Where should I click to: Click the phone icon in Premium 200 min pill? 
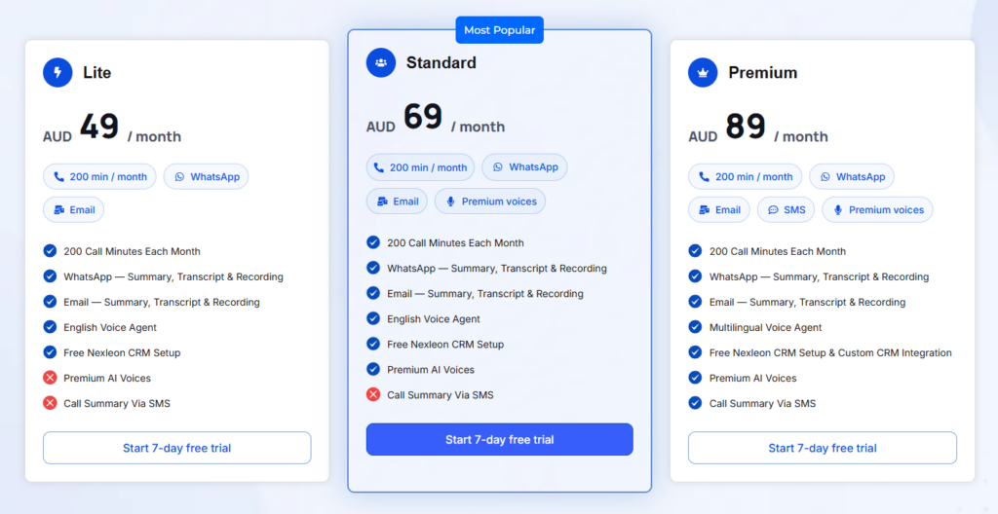[705, 177]
